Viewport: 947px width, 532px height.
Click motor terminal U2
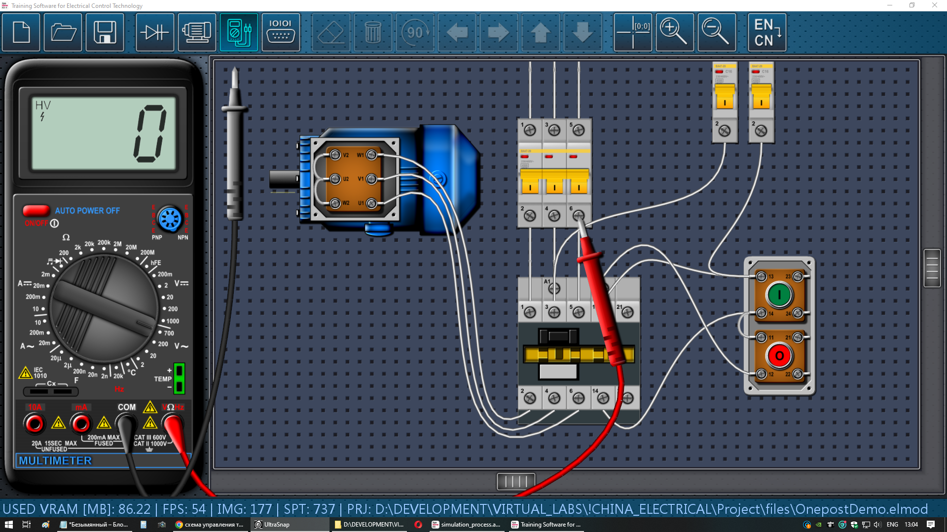point(335,179)
